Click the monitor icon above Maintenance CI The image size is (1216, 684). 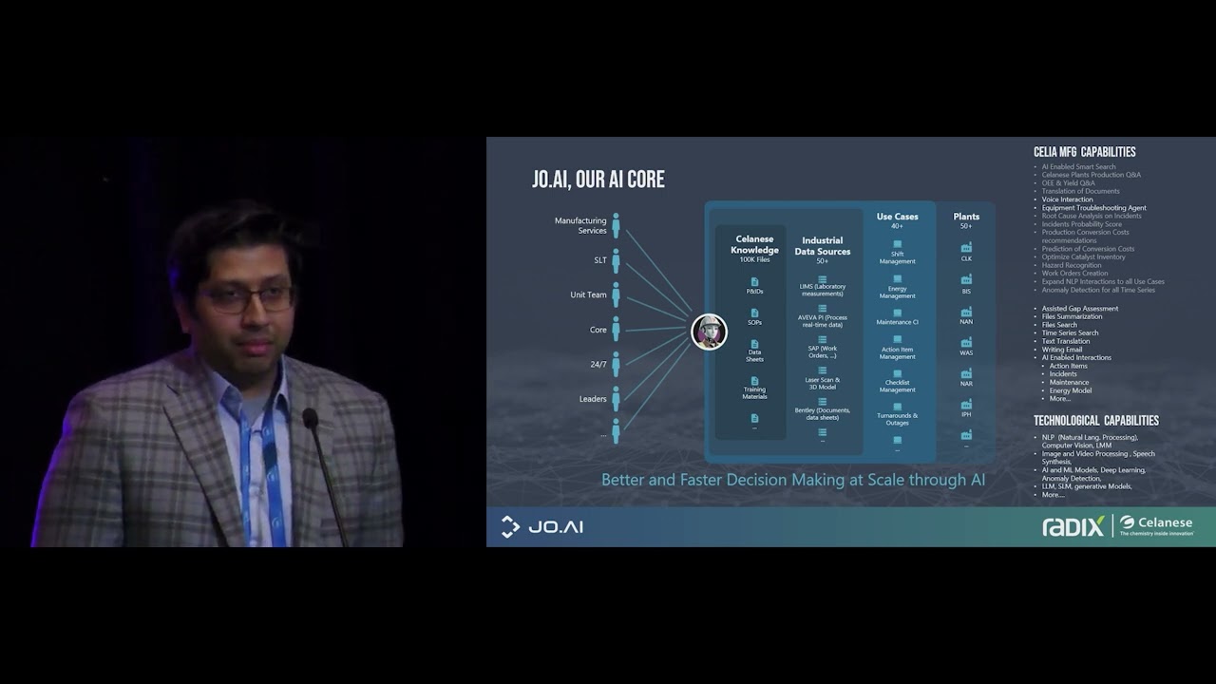(897, 313)
